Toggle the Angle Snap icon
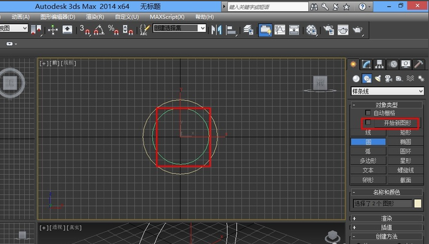The width and height of the screenshot is (429, 244). pos(99,30)
